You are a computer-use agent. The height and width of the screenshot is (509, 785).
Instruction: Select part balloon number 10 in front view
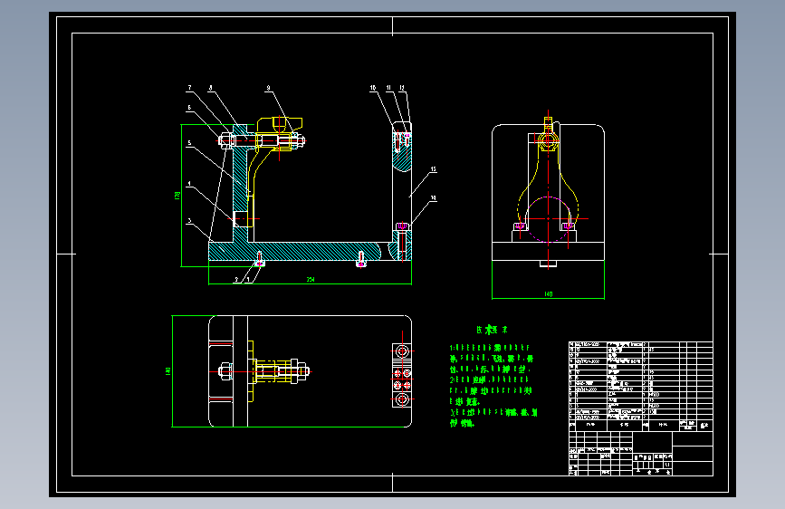373,88
